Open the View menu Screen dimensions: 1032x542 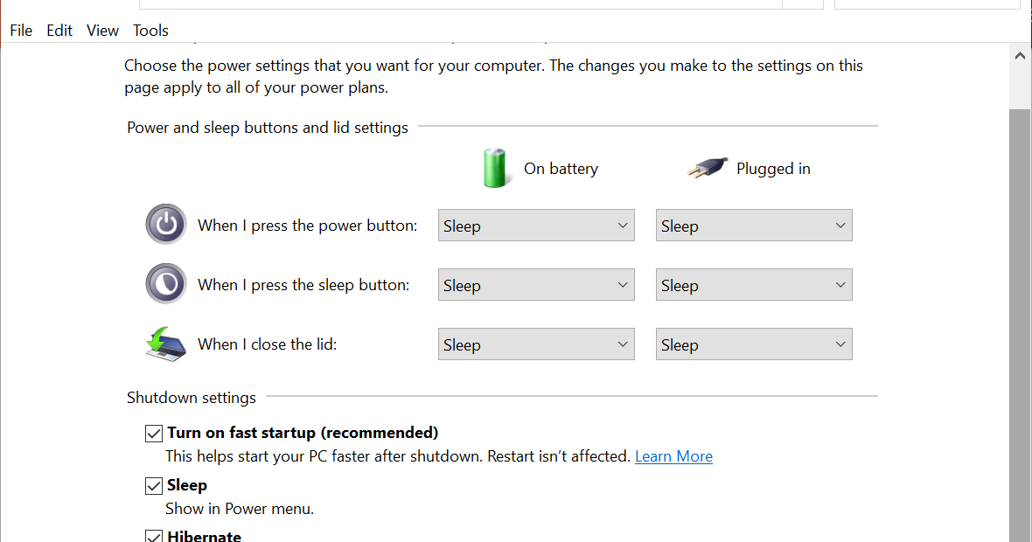tap(102, 31)
